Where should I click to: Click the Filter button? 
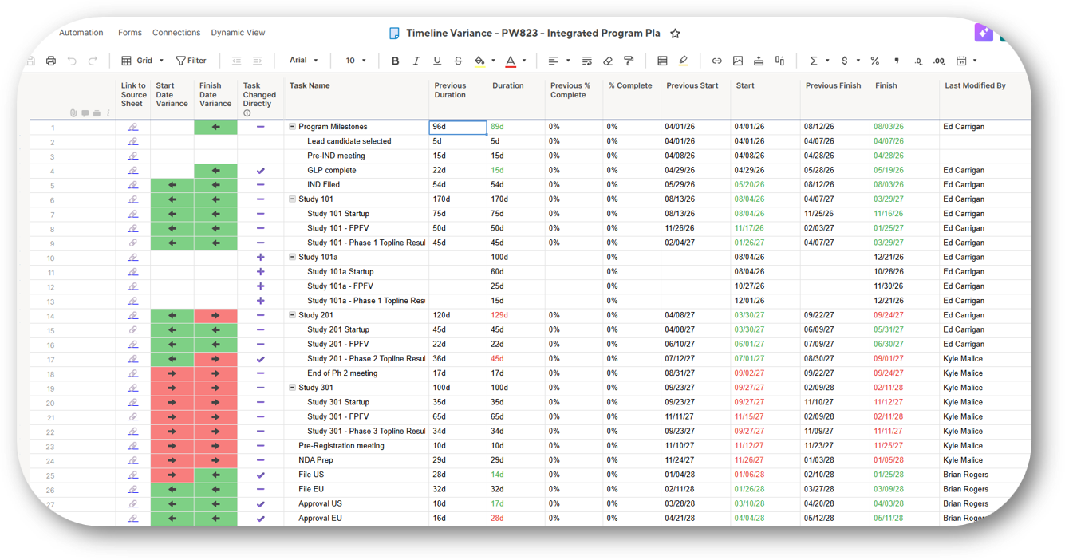pyautogui.click(x=191, y=61)
